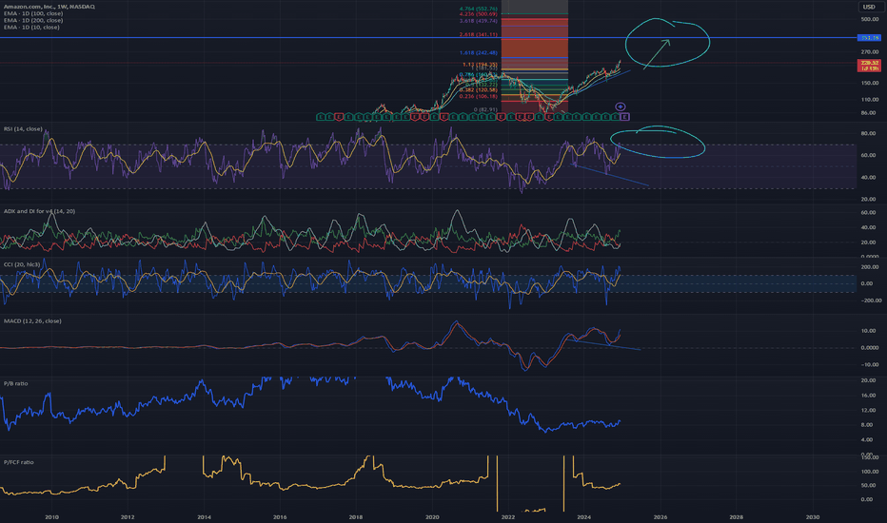Select the Fib level 0.236 (106.18) label

tap(479, 96)
